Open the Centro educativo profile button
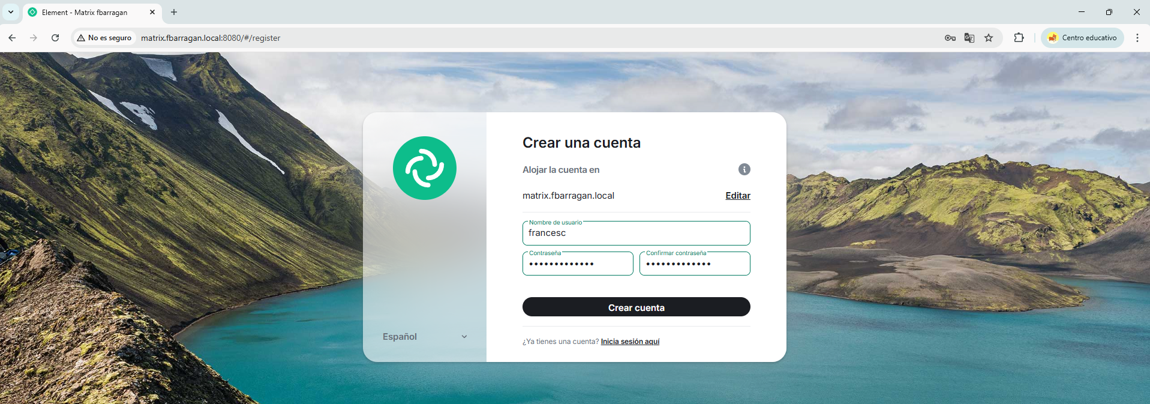This screenshot has height=404, width=1150. [1082, 38]
